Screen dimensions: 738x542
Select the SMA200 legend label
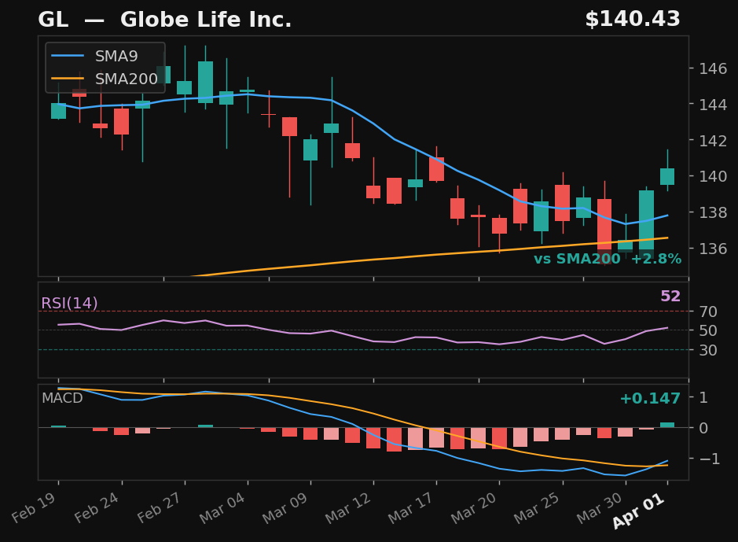[x=126, y=79]
